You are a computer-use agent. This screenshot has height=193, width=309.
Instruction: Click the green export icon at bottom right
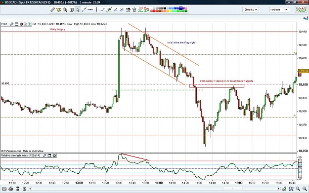point(284,189)
